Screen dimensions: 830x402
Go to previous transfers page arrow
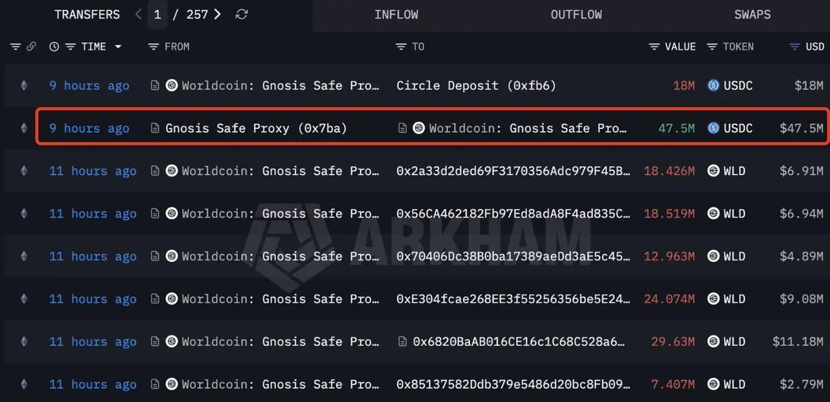tap(138, 15)
